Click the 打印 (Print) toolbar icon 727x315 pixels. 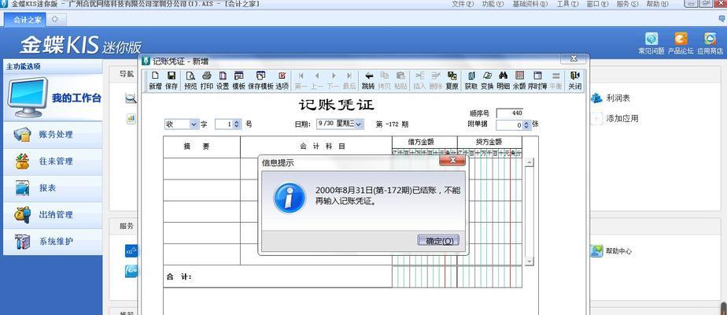[207, 80]
